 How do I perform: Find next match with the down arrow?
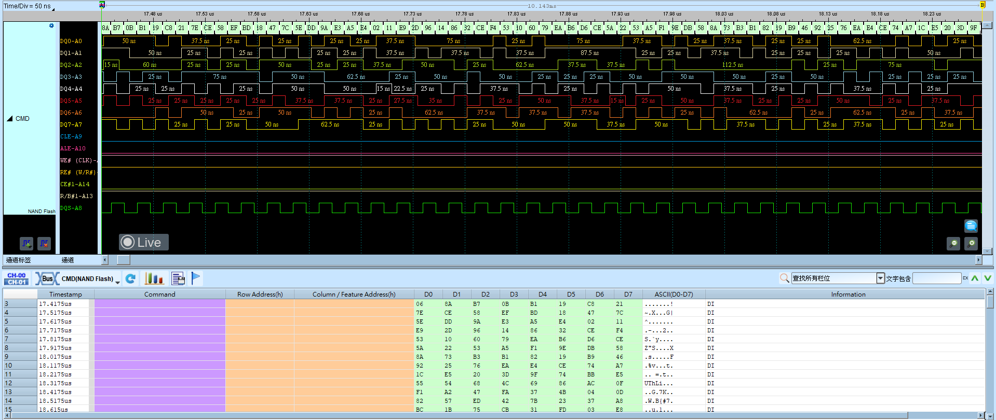coord(987,278)
